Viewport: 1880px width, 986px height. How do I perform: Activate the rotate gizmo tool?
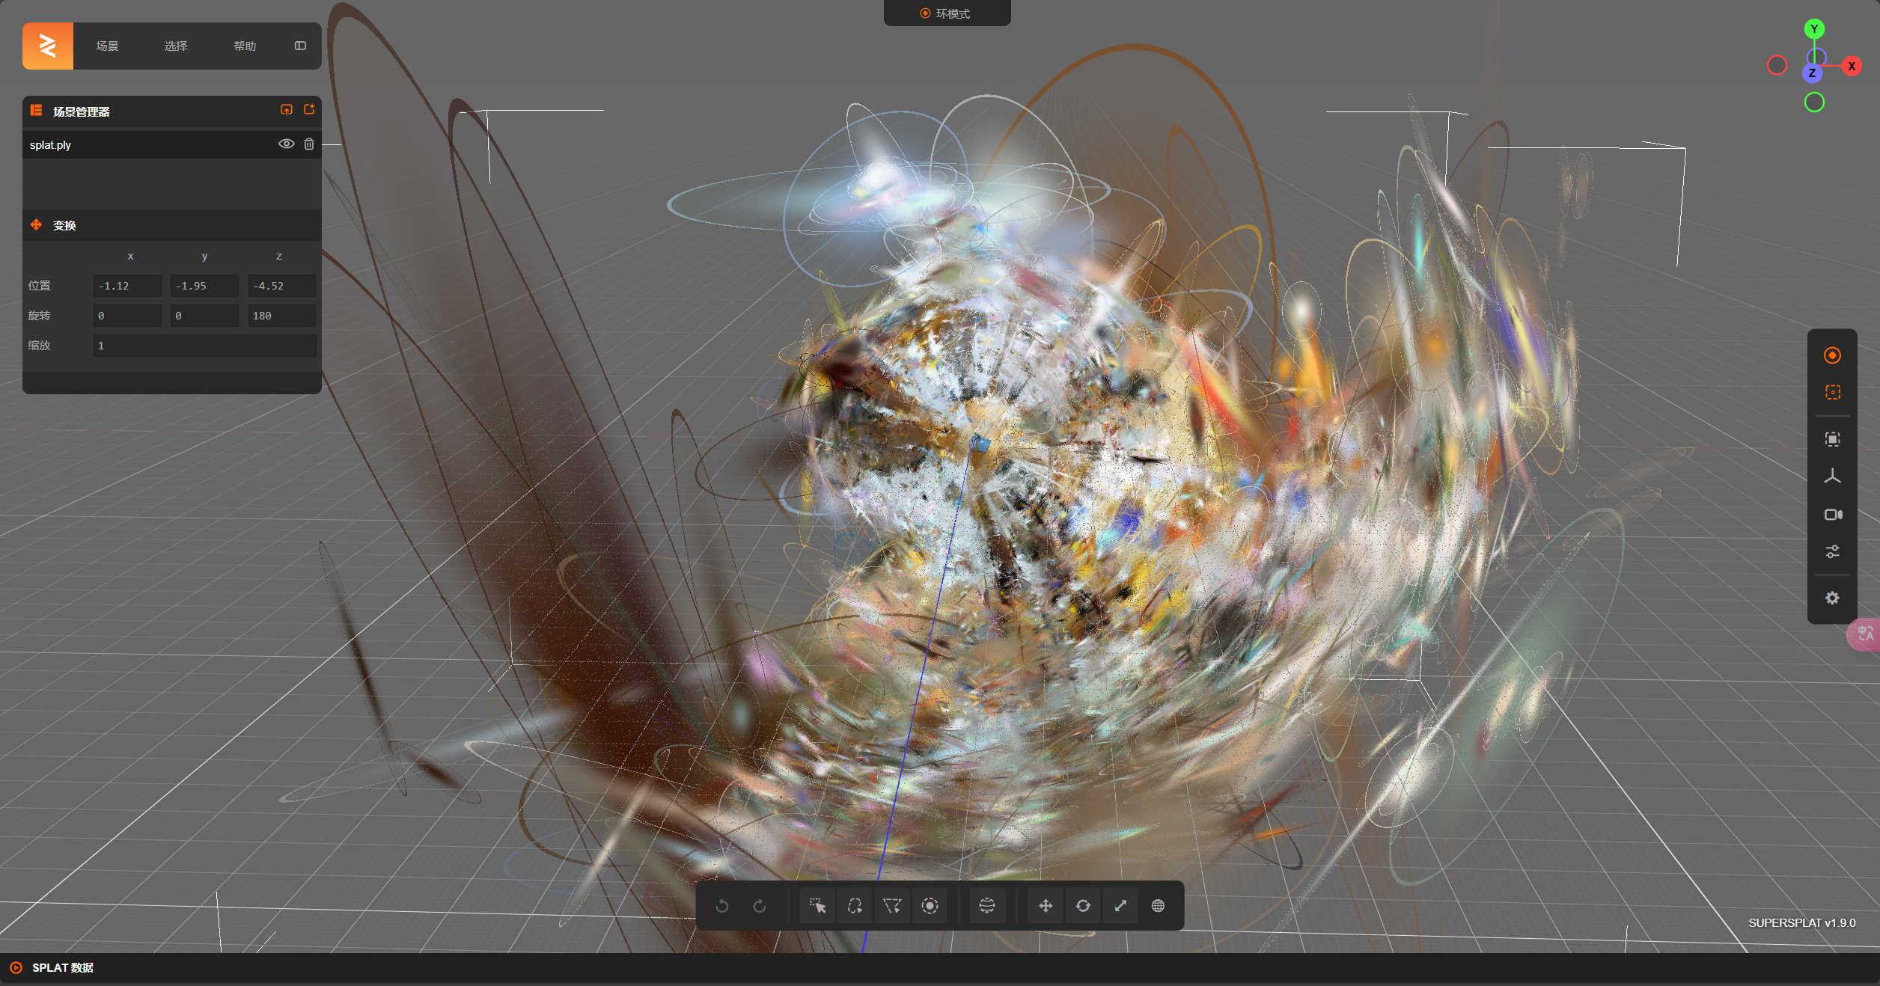[1083, 906]
